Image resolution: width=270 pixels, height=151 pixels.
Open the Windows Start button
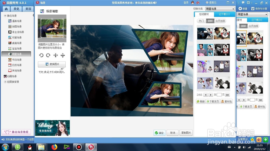coord(5,147)
